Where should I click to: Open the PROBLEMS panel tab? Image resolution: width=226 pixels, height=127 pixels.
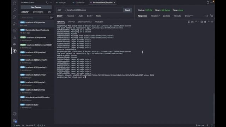pyautogui.click(x=99, y=22)
